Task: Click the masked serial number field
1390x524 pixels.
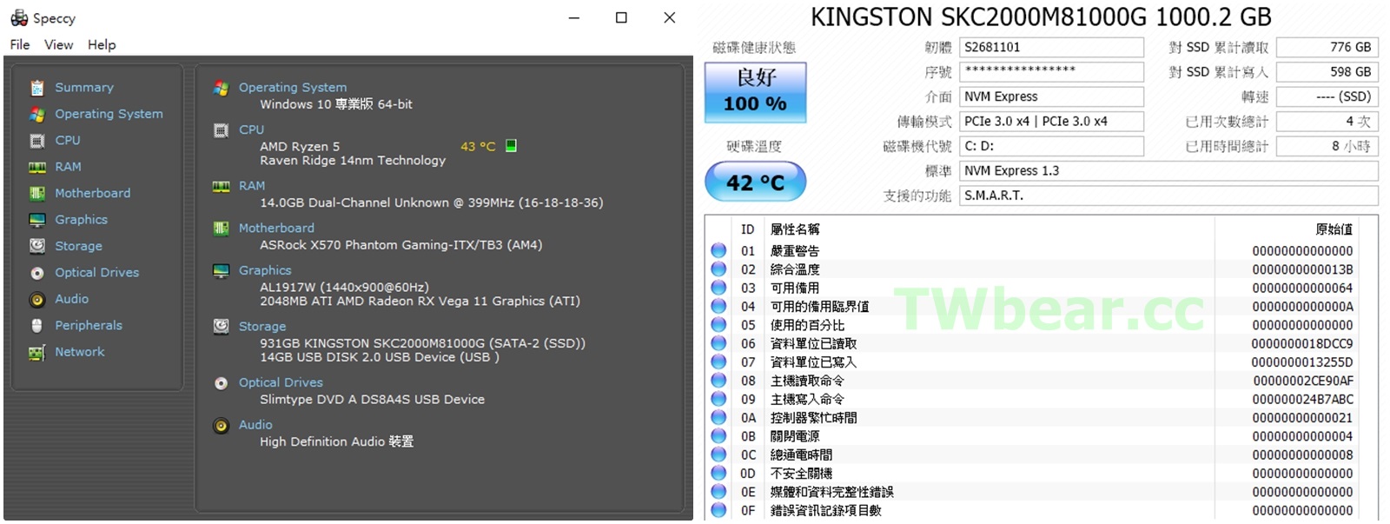Action: 1051,71
